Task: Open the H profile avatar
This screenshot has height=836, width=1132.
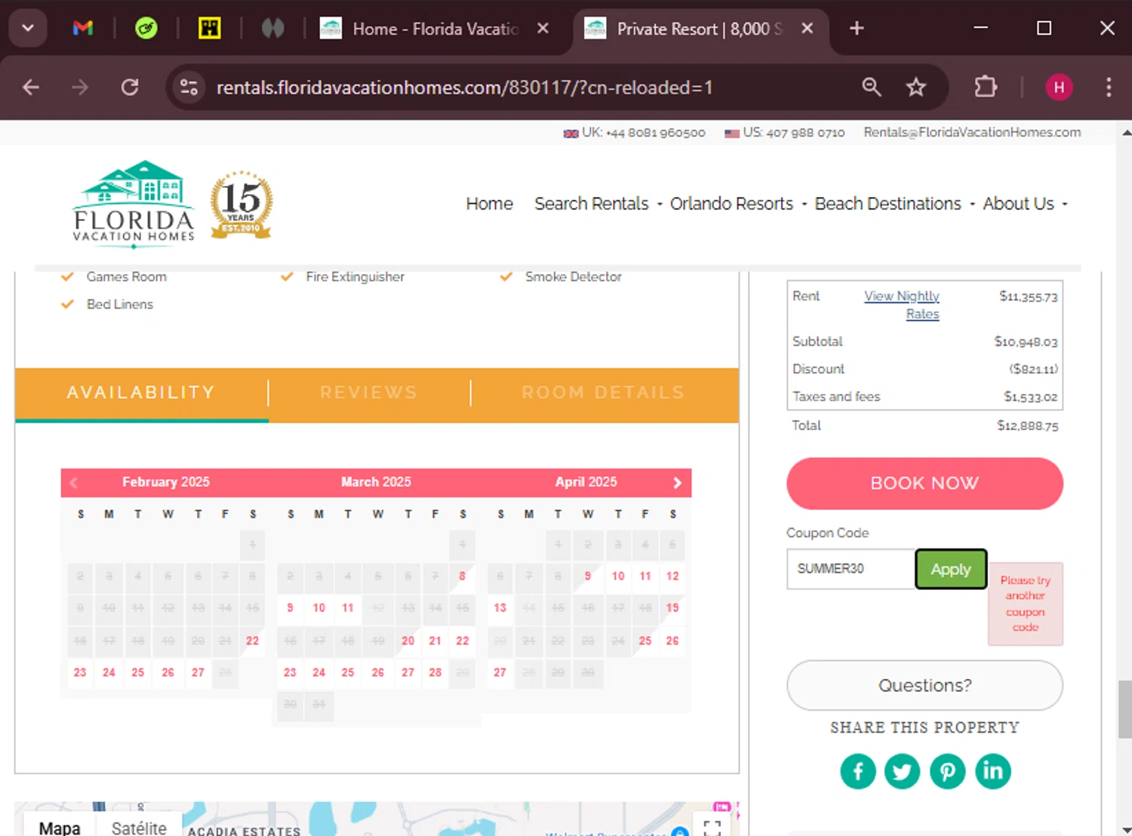Action: pos(1059,88)
